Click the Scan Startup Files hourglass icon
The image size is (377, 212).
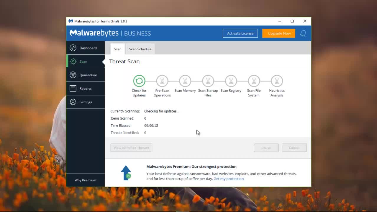click(208, 81)
